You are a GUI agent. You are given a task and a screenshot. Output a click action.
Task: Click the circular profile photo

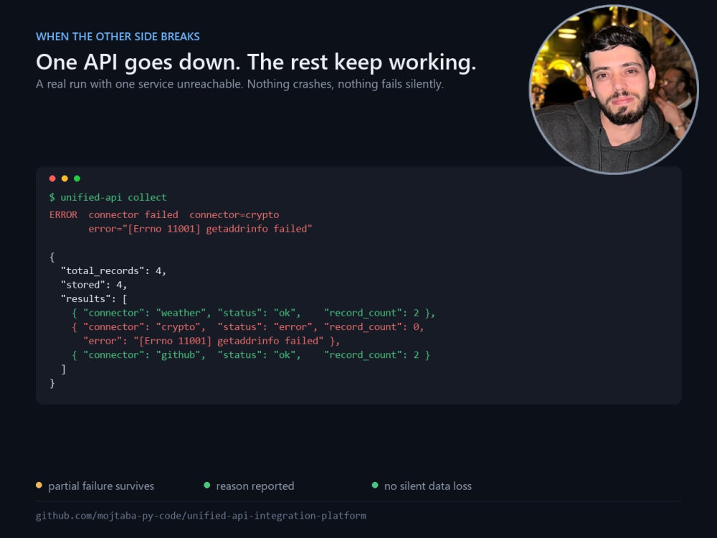tap(614, 90)
